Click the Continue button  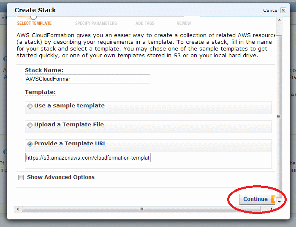click(257, 199)
